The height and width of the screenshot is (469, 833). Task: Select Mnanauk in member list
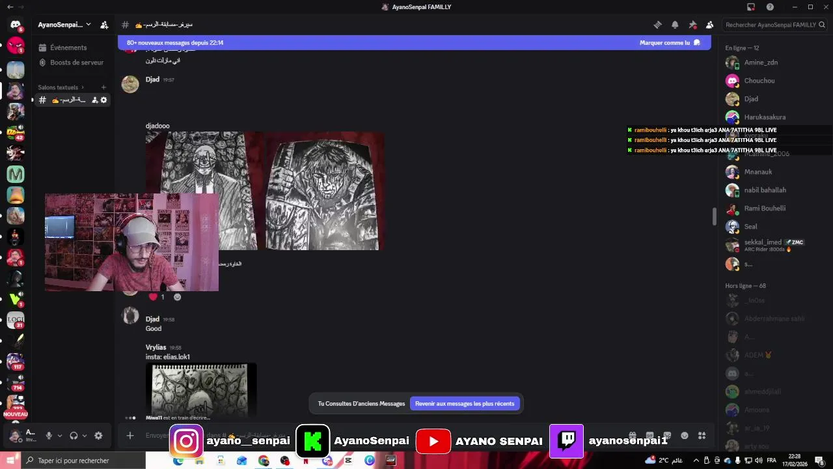771,172
